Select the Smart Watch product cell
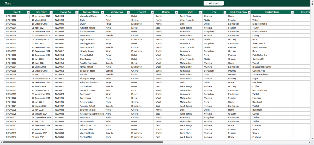This screenshot has height=145, width=314. [272, 43]
